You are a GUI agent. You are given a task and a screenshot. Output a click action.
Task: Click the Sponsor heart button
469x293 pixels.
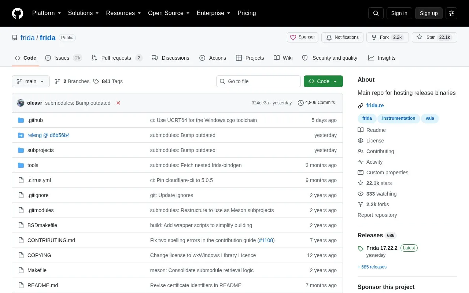click(303, 37)
